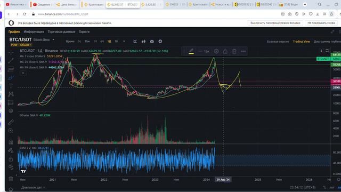Remove drawings with sidebar trash icon
Image resolution: width=341 pixels, height=192 pixels.
pos(11,179)
